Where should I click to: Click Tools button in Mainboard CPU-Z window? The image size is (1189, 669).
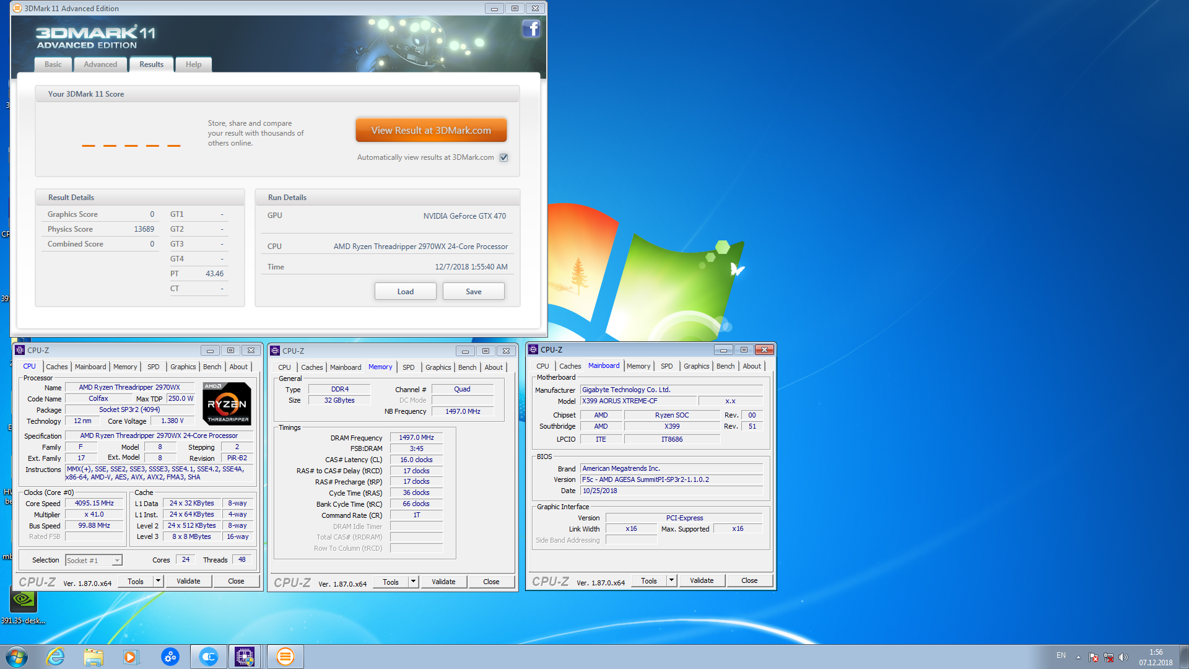[649, 580]
